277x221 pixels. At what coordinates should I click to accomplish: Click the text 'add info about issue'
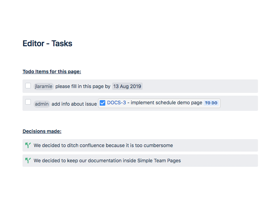point(74,104)
